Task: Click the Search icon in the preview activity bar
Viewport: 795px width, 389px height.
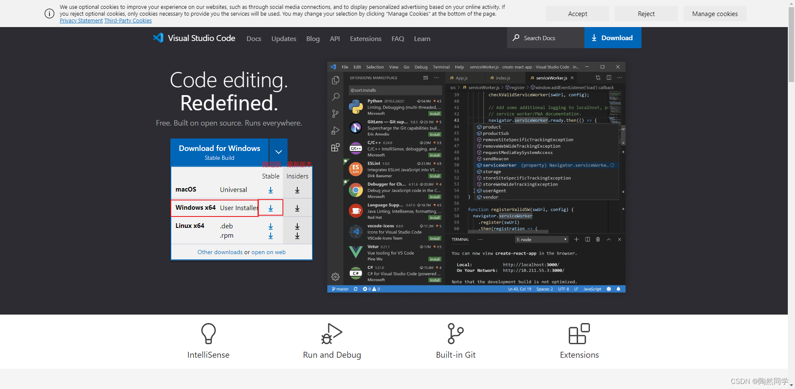Action: tap(335, 97)
